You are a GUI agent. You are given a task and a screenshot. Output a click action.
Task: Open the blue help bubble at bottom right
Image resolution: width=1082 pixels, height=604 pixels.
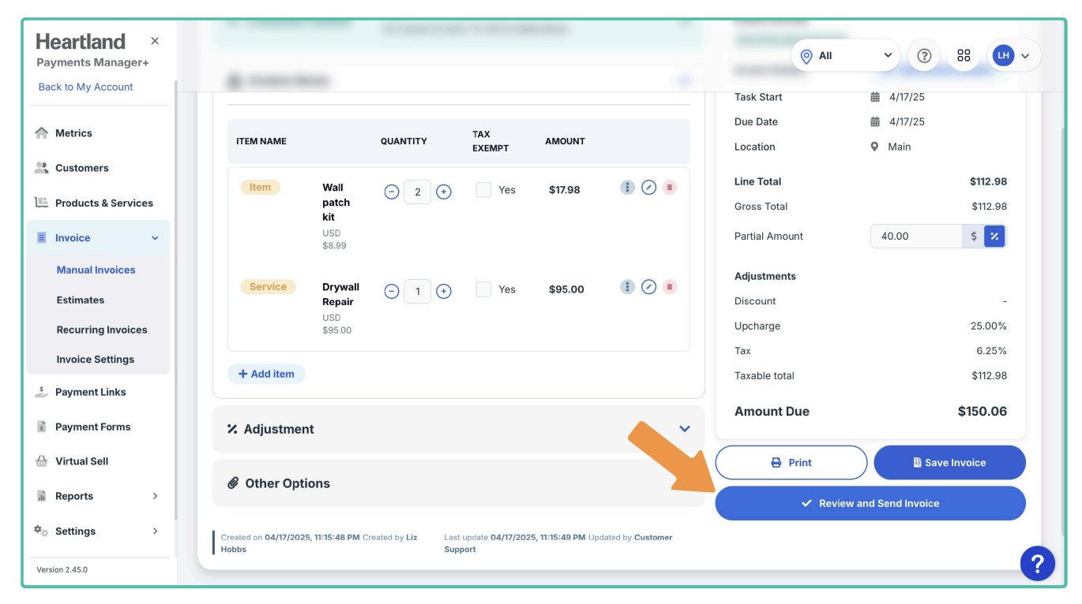(1037, 563)
